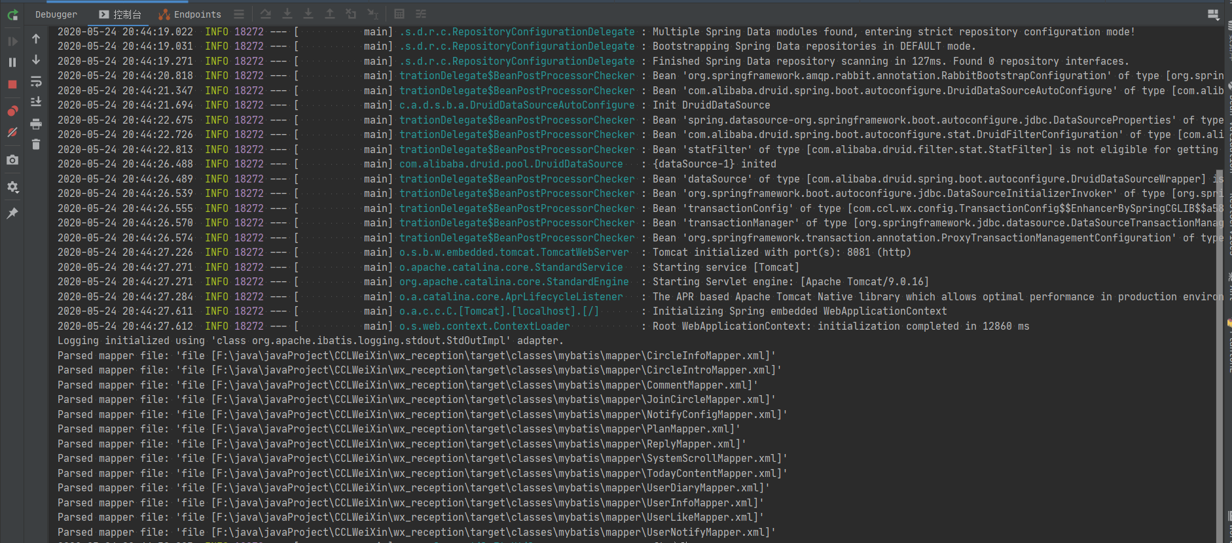Pin the debug tab
Image resolution: width=1232 pixels, height=543 pixels.
point(12,213)
